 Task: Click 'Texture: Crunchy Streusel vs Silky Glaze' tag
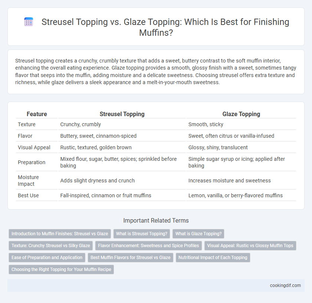coord(51,246)
